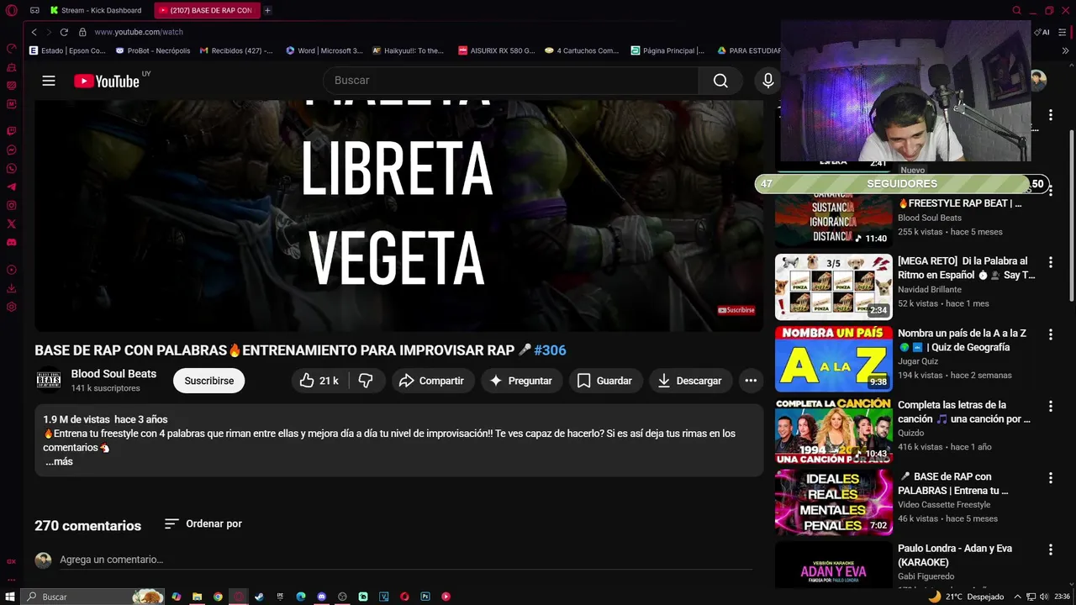Open WhatsApp in Opera sidebar

coord(11,168)
